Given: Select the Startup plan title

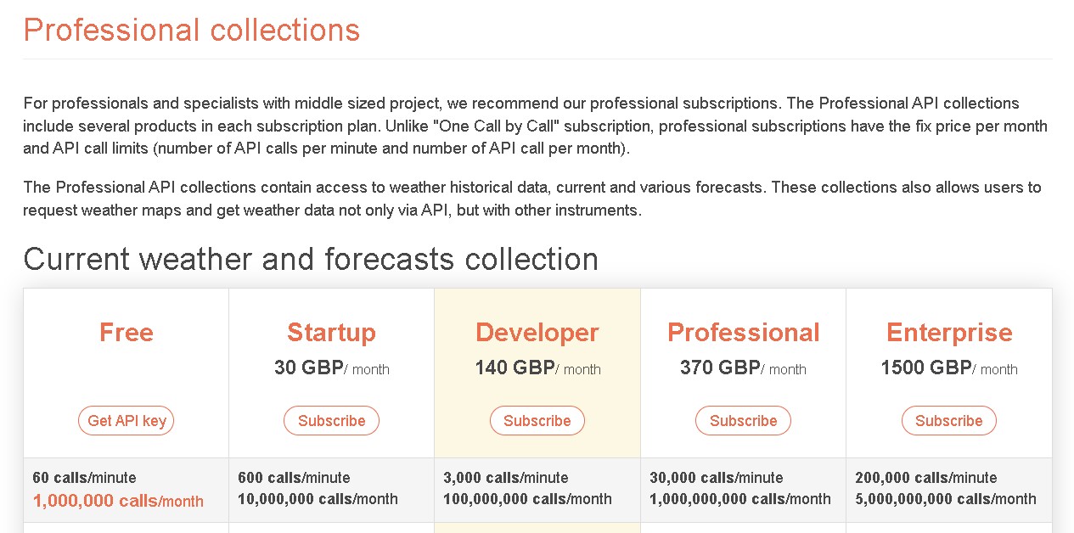Looking at the screenshot, I should tap(331, 333).
